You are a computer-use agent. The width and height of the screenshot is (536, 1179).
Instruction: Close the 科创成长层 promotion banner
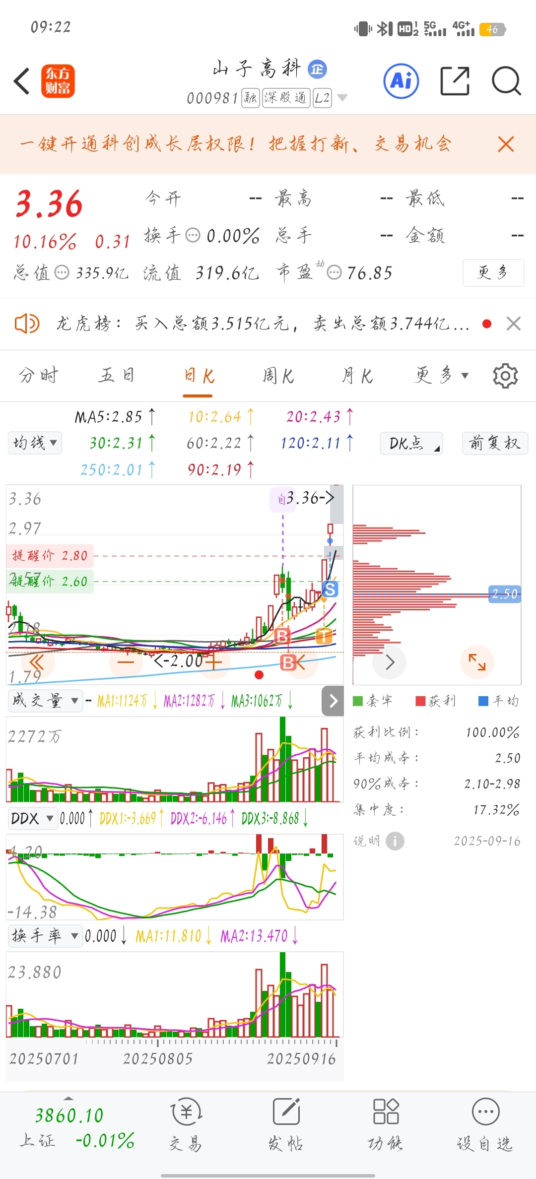tap(506, 144)
